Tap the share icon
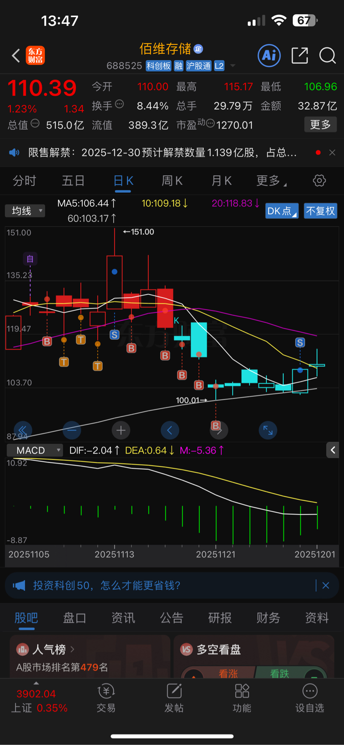 point(300,56)
